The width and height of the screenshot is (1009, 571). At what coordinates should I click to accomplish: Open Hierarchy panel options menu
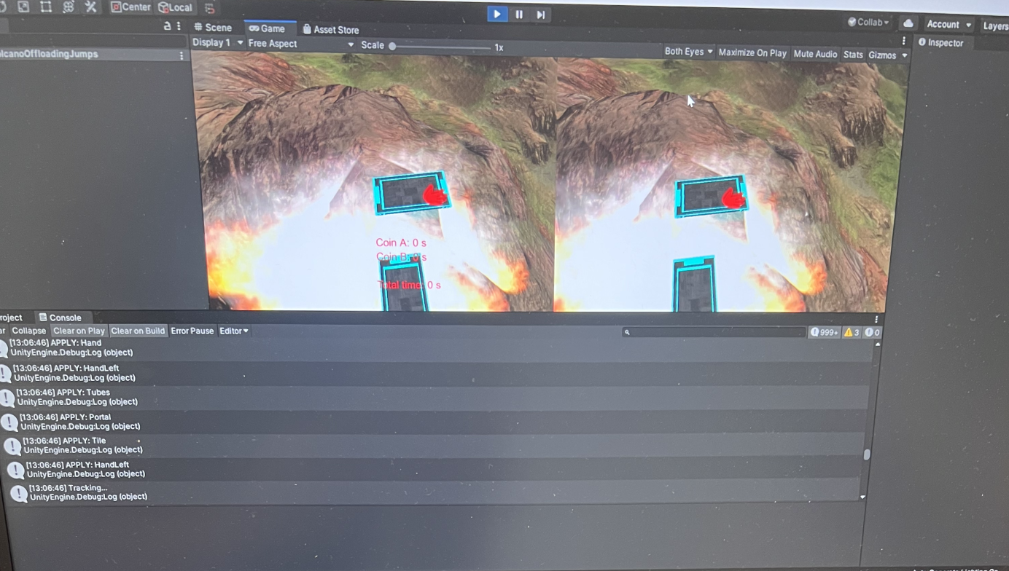pos(179,26)
